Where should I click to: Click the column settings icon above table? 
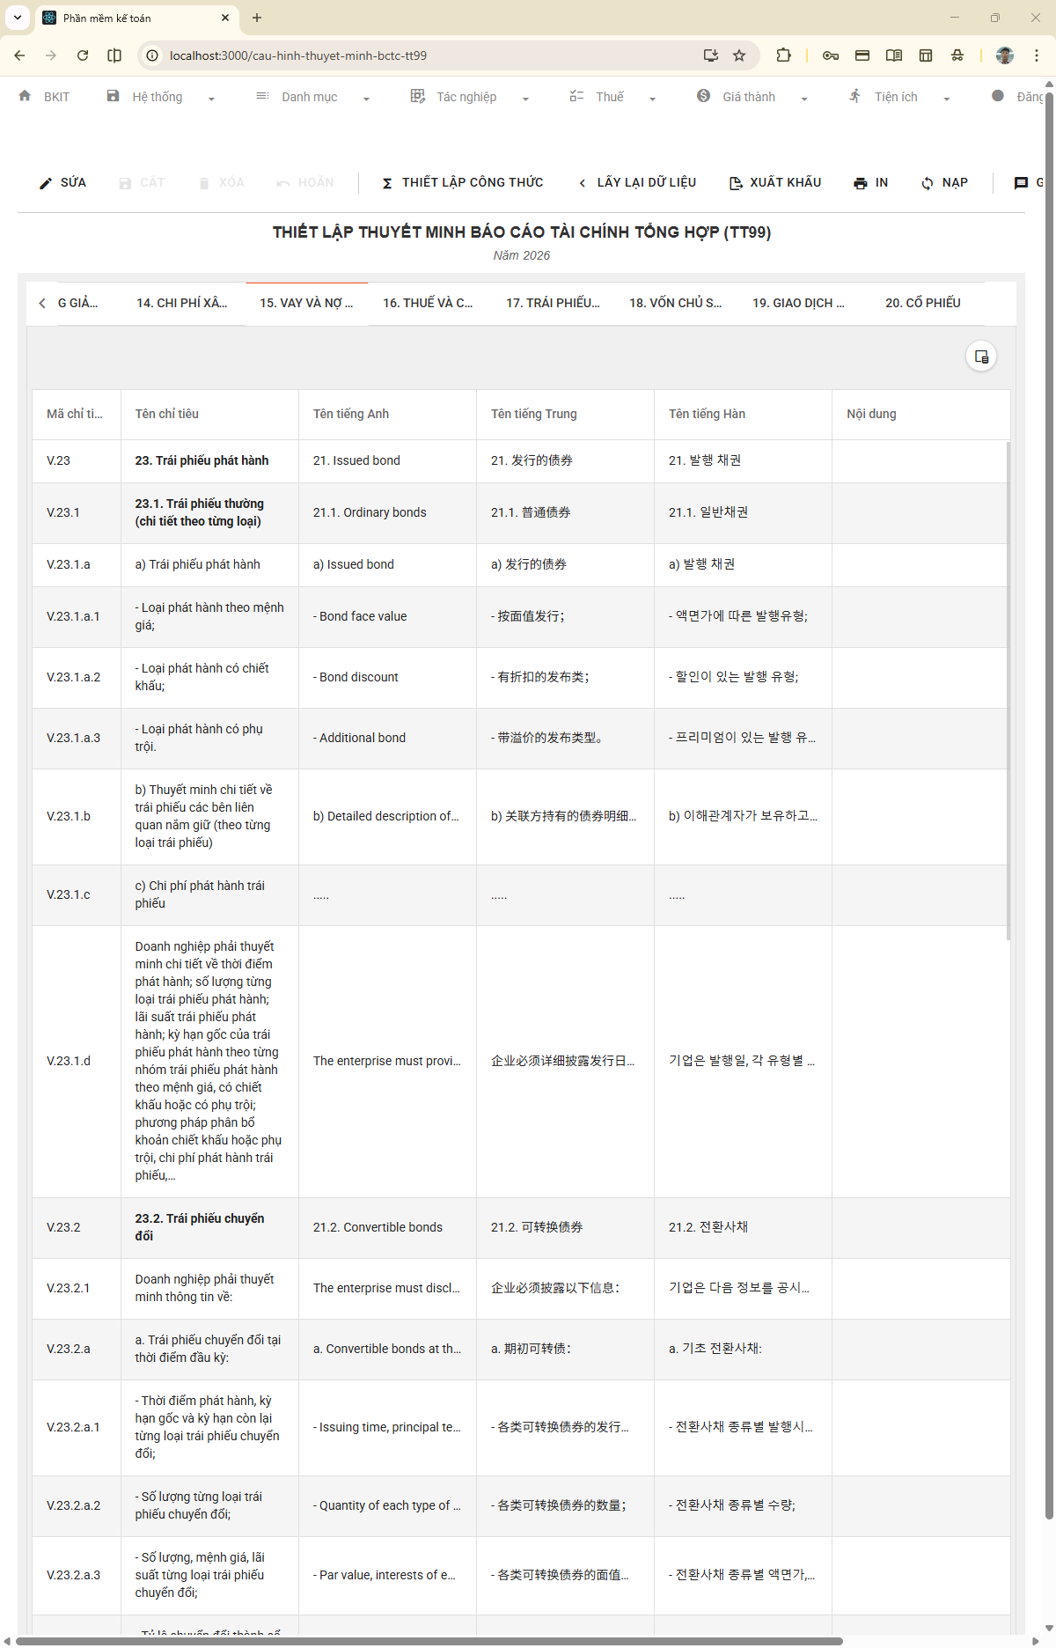[x=981, y=357]
